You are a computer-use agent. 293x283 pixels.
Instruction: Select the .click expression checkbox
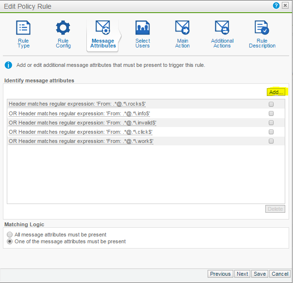[271, 132]
